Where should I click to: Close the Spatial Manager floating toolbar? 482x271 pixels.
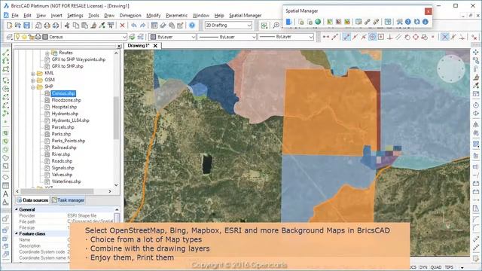[428, 11]
